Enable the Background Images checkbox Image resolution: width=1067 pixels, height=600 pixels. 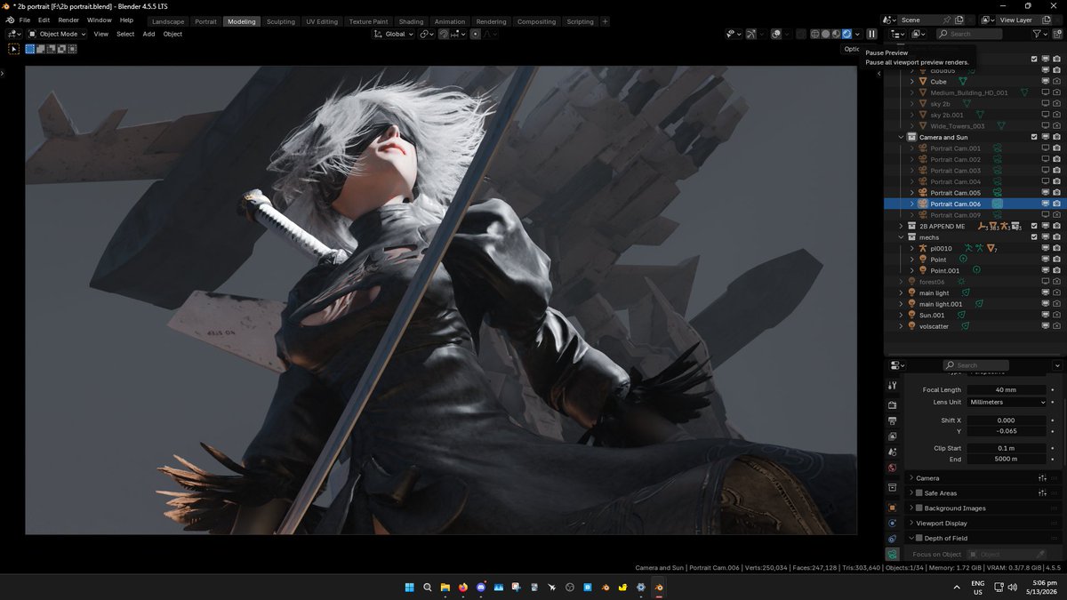point(919,508)
